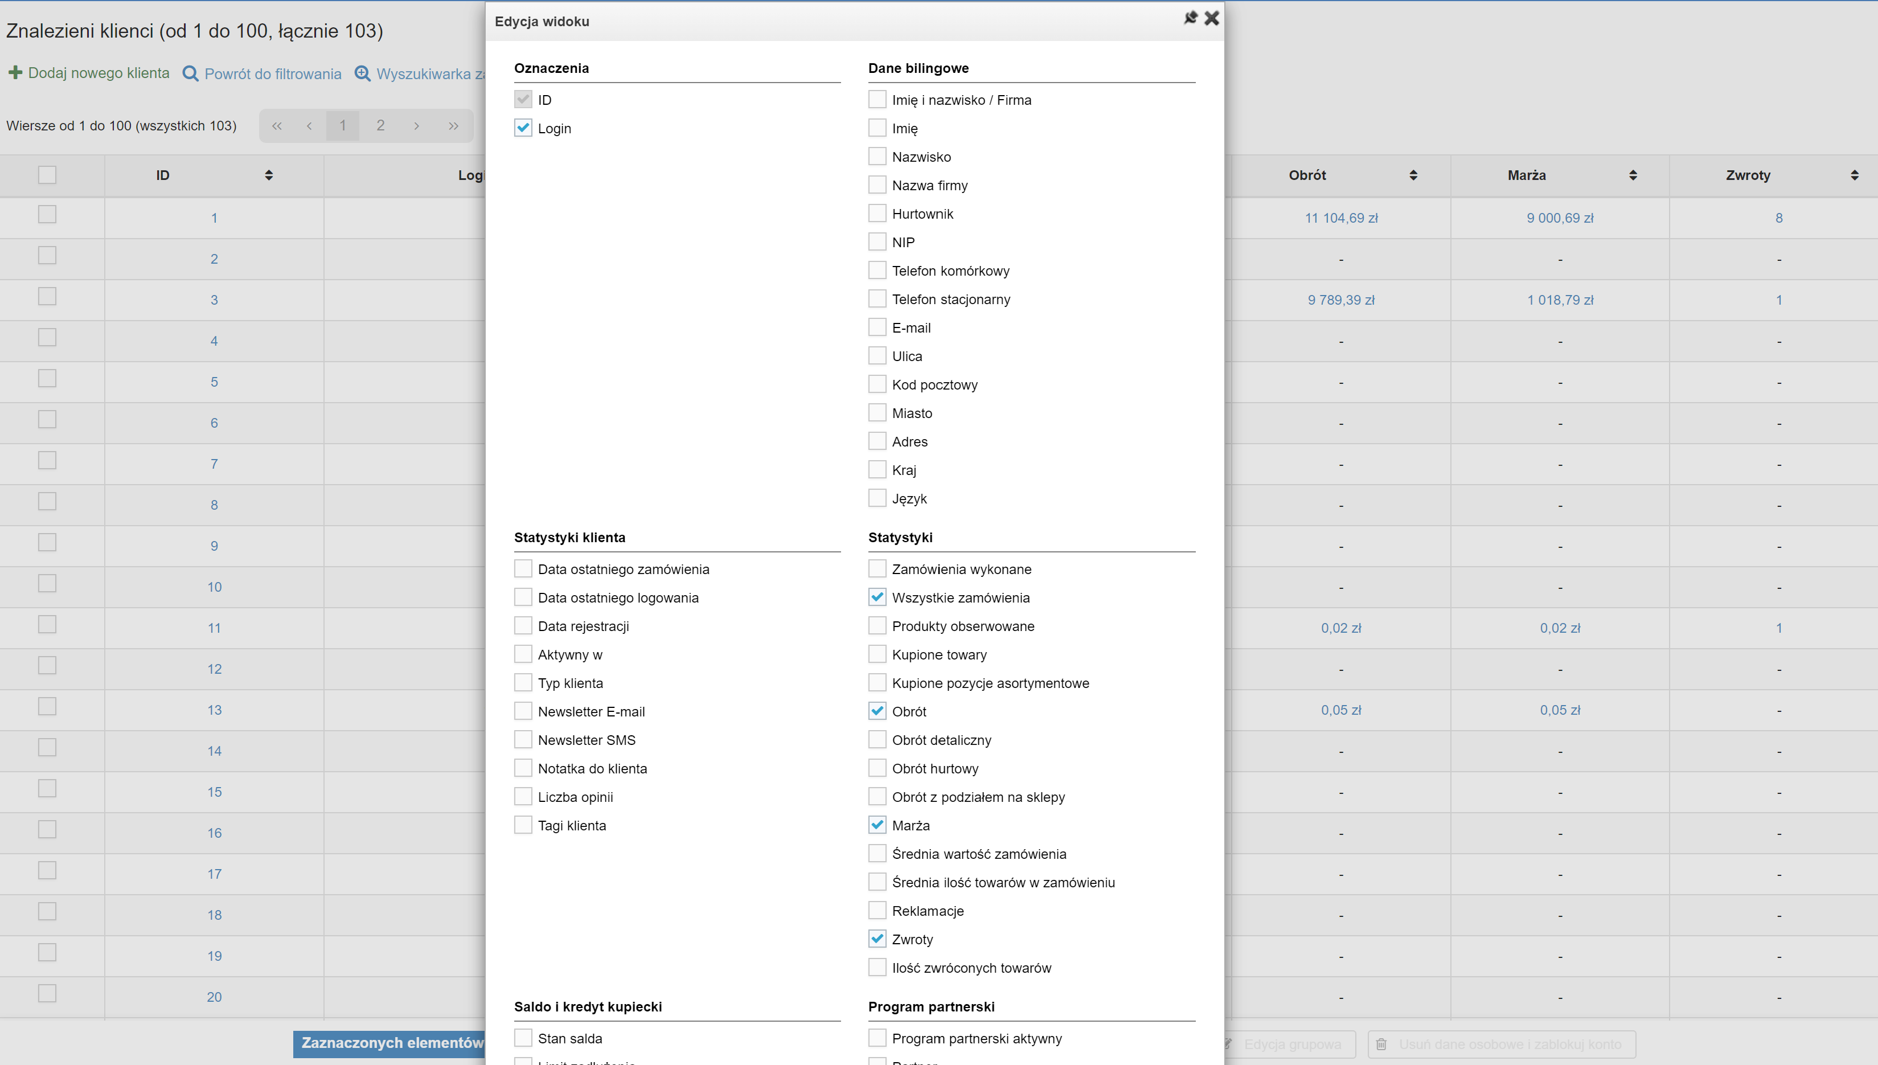This screenshot has width=1878, height=1065.
Task: Enable Obrót hurtowy column
Action: 877,768
